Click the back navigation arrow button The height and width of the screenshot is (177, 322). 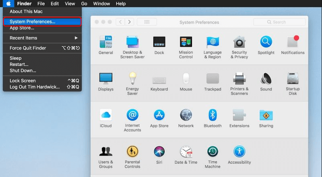[120, 22]
